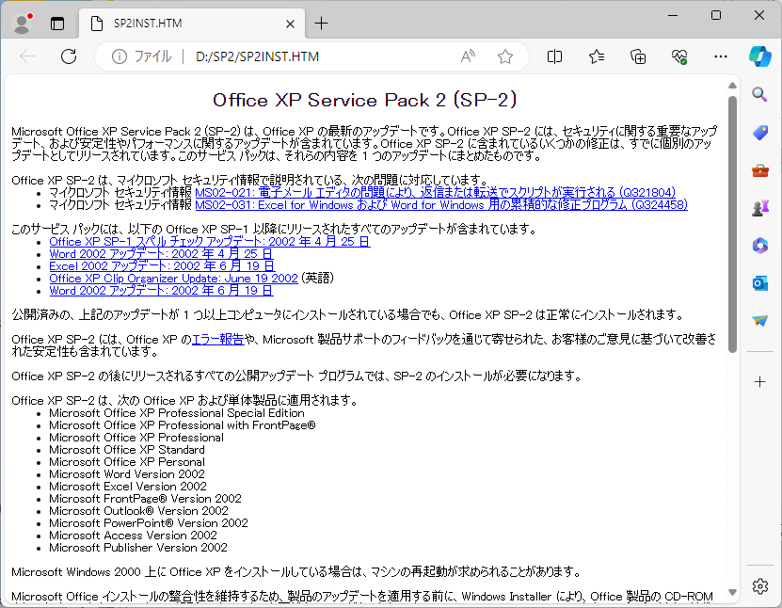Open sidebar settings gear icon
Screen dimensions: 782x608
coord(760,586)
